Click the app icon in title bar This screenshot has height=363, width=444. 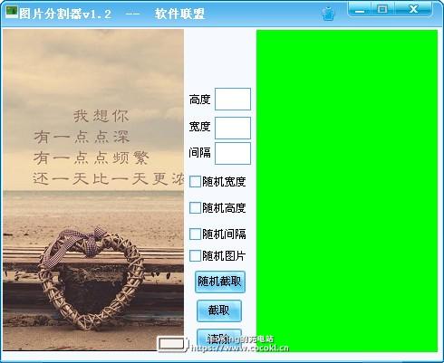point(12,13)
